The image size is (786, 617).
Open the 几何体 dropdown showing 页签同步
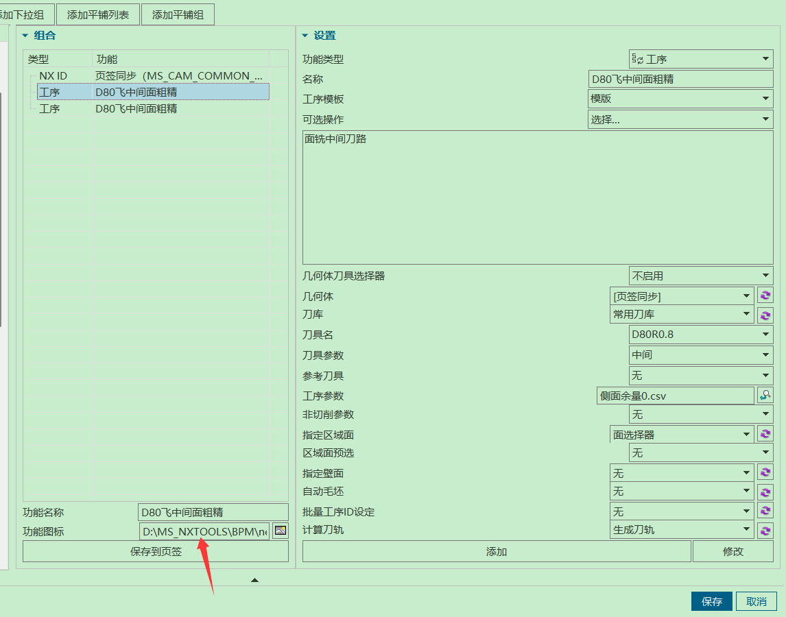682,296
